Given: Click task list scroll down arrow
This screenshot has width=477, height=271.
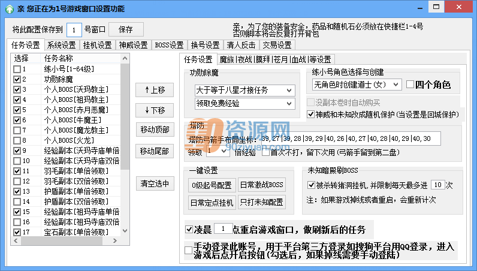Looking at the screenshot, I should [125, 231].
